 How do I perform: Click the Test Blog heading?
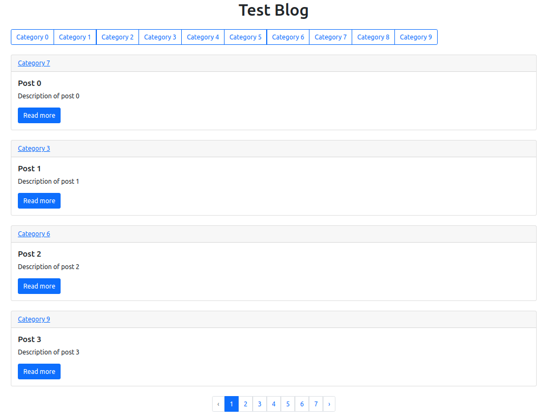coord(274,10)
